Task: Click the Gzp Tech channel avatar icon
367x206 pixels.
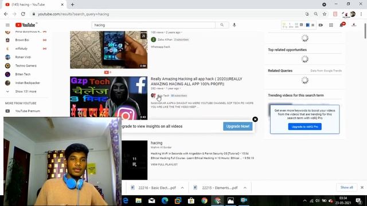Action: [x=153, y=96]
